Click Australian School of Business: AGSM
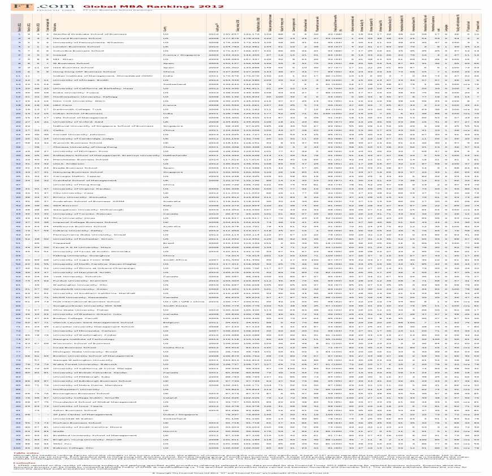Viewport: 492px width, 476px height. (88, 201)
